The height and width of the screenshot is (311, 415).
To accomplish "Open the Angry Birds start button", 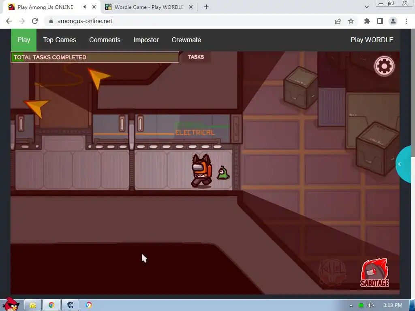I will (x=11, y=304).
